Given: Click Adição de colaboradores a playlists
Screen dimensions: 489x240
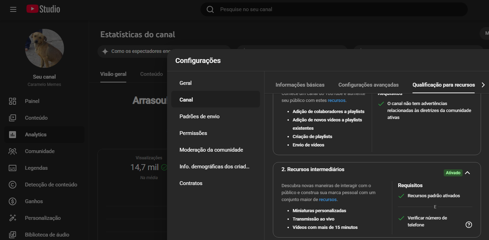Looking at the screenshot, I should (329, 112).
